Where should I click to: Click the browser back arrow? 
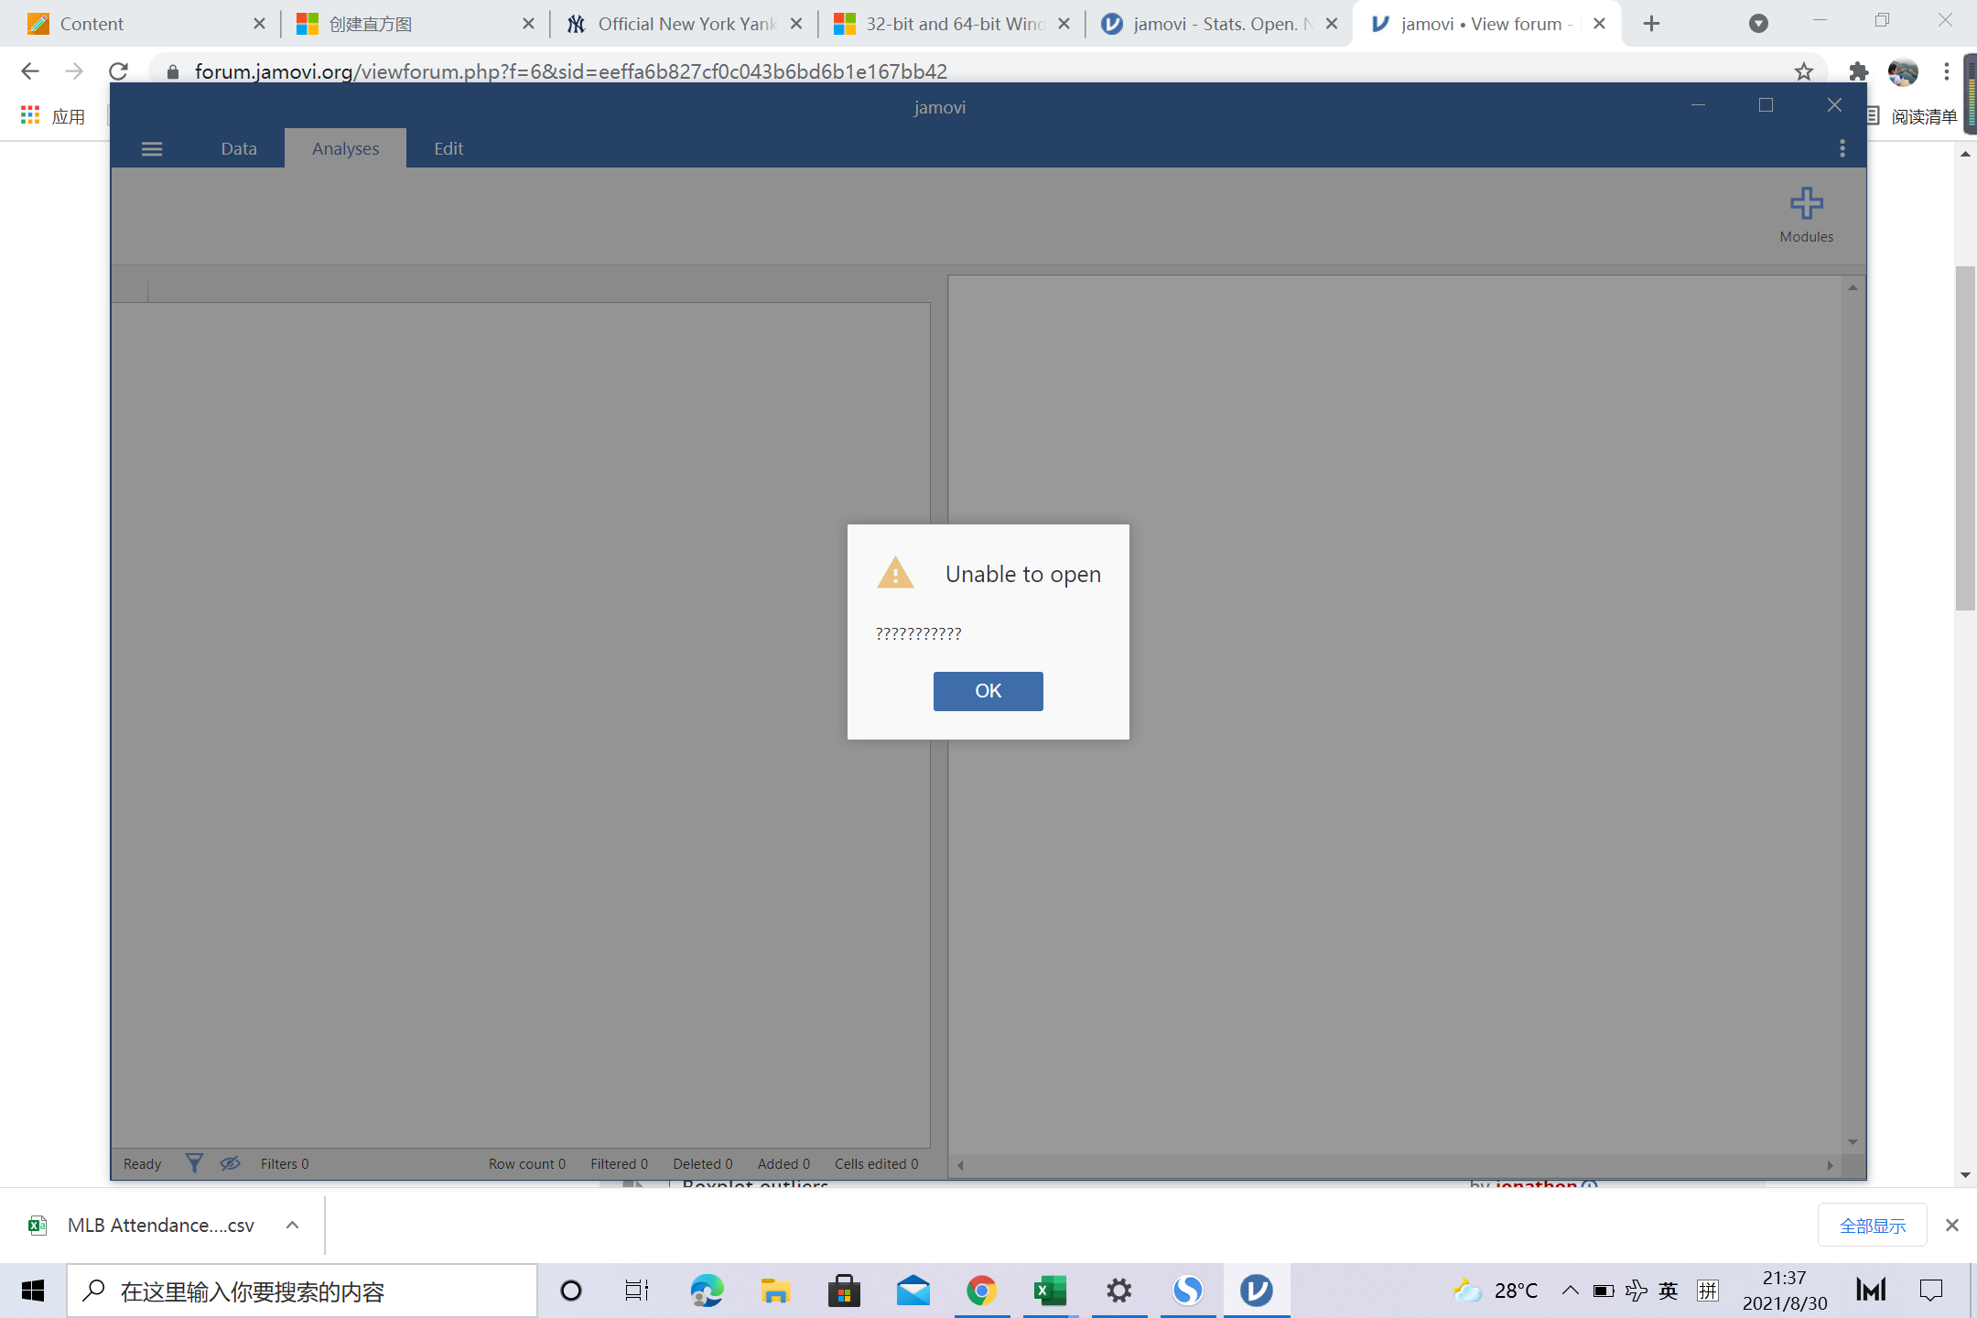(30, 71)
